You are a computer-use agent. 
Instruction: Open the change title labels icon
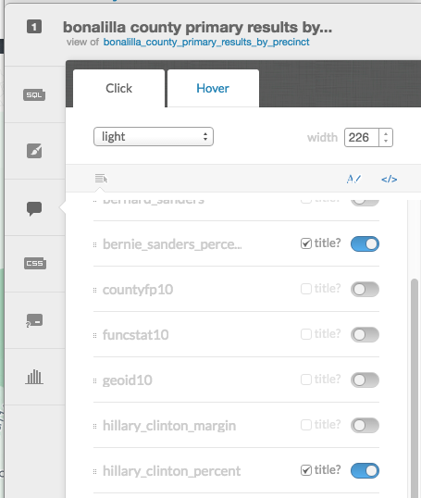353,180
